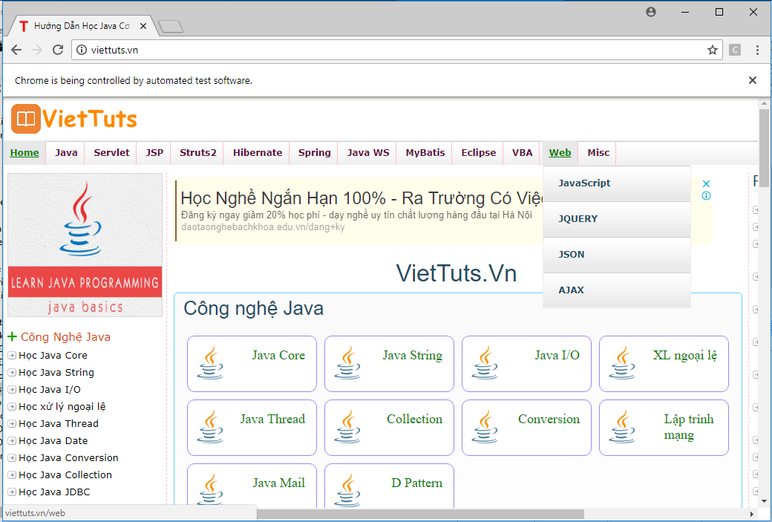Open the Học Java Date sidebar link
The image size is (772, 522).
click(53, 441)
